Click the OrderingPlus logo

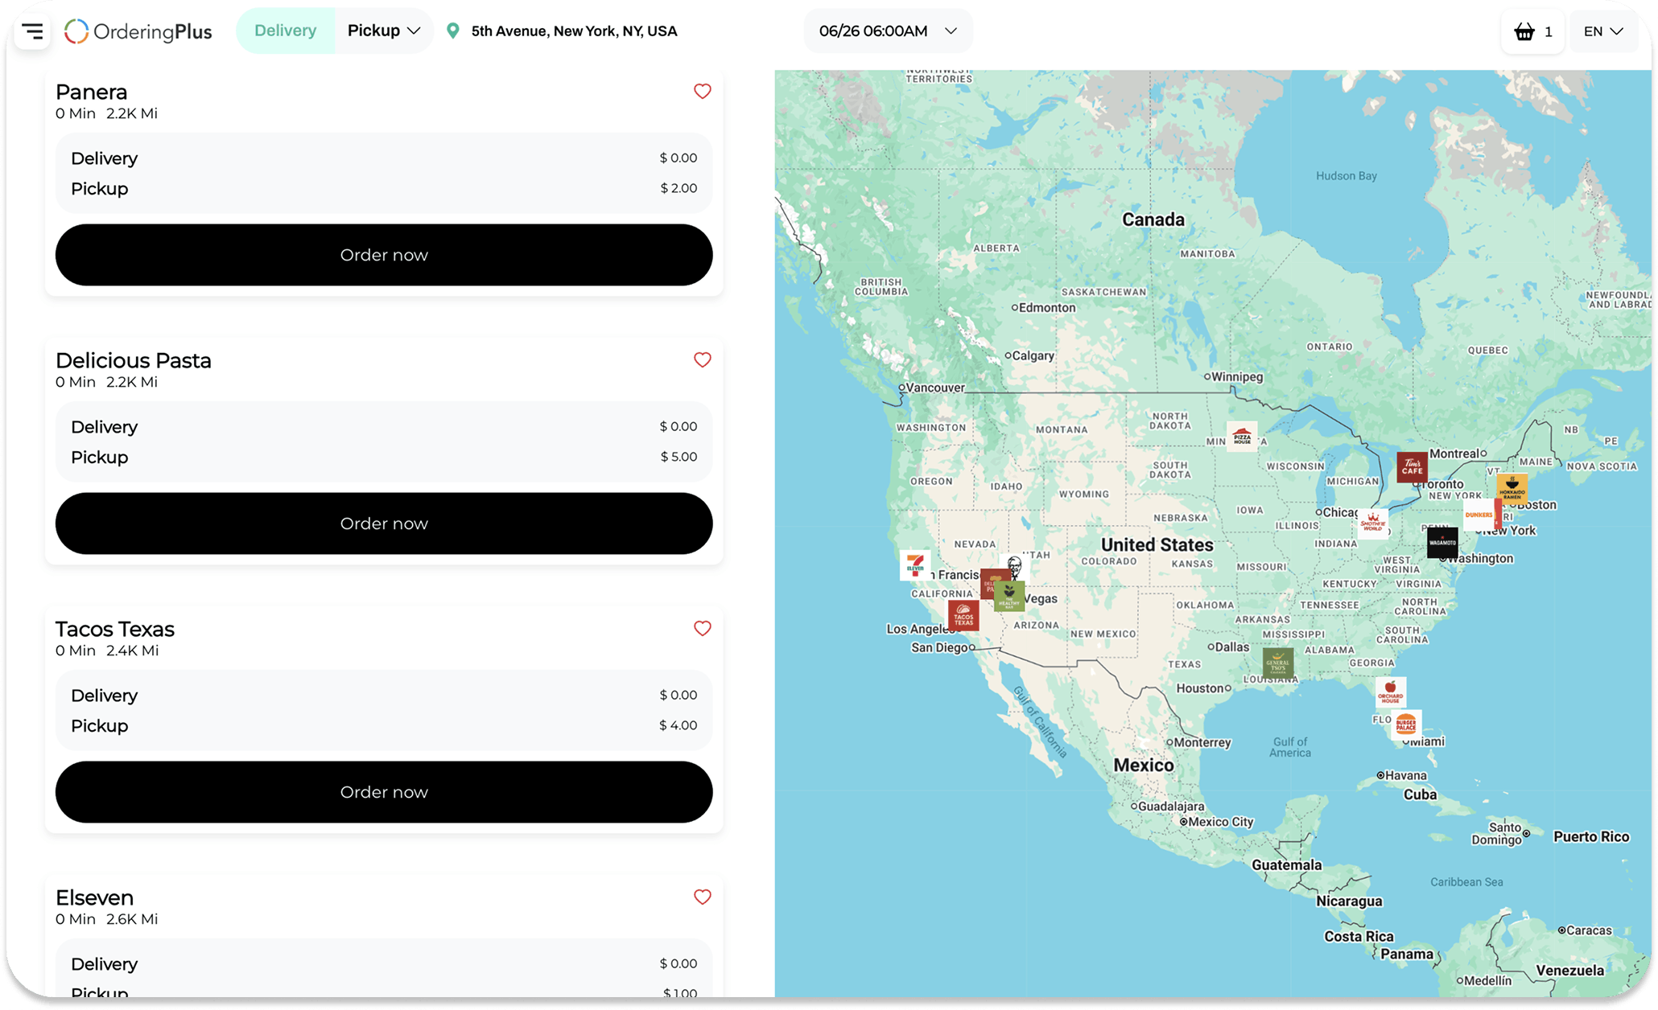tap(138, 31)
